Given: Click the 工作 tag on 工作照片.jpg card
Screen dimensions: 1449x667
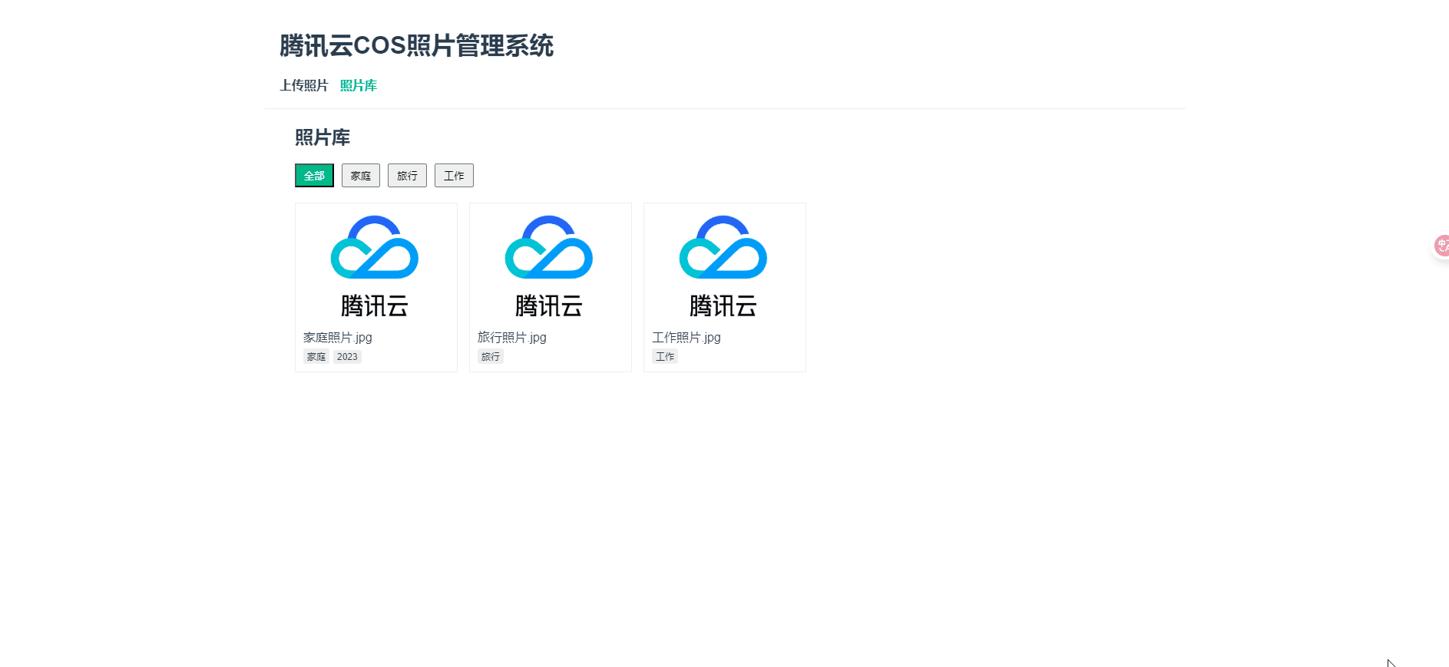Looking at the screenshot, I should [x=665, y=357].
